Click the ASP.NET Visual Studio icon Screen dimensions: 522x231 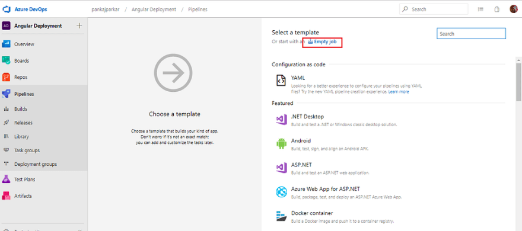(281, 168)
